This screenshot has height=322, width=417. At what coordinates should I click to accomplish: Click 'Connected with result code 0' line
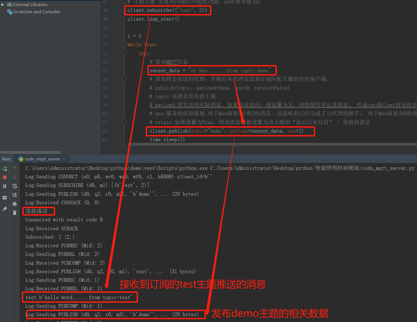point(64,220)
